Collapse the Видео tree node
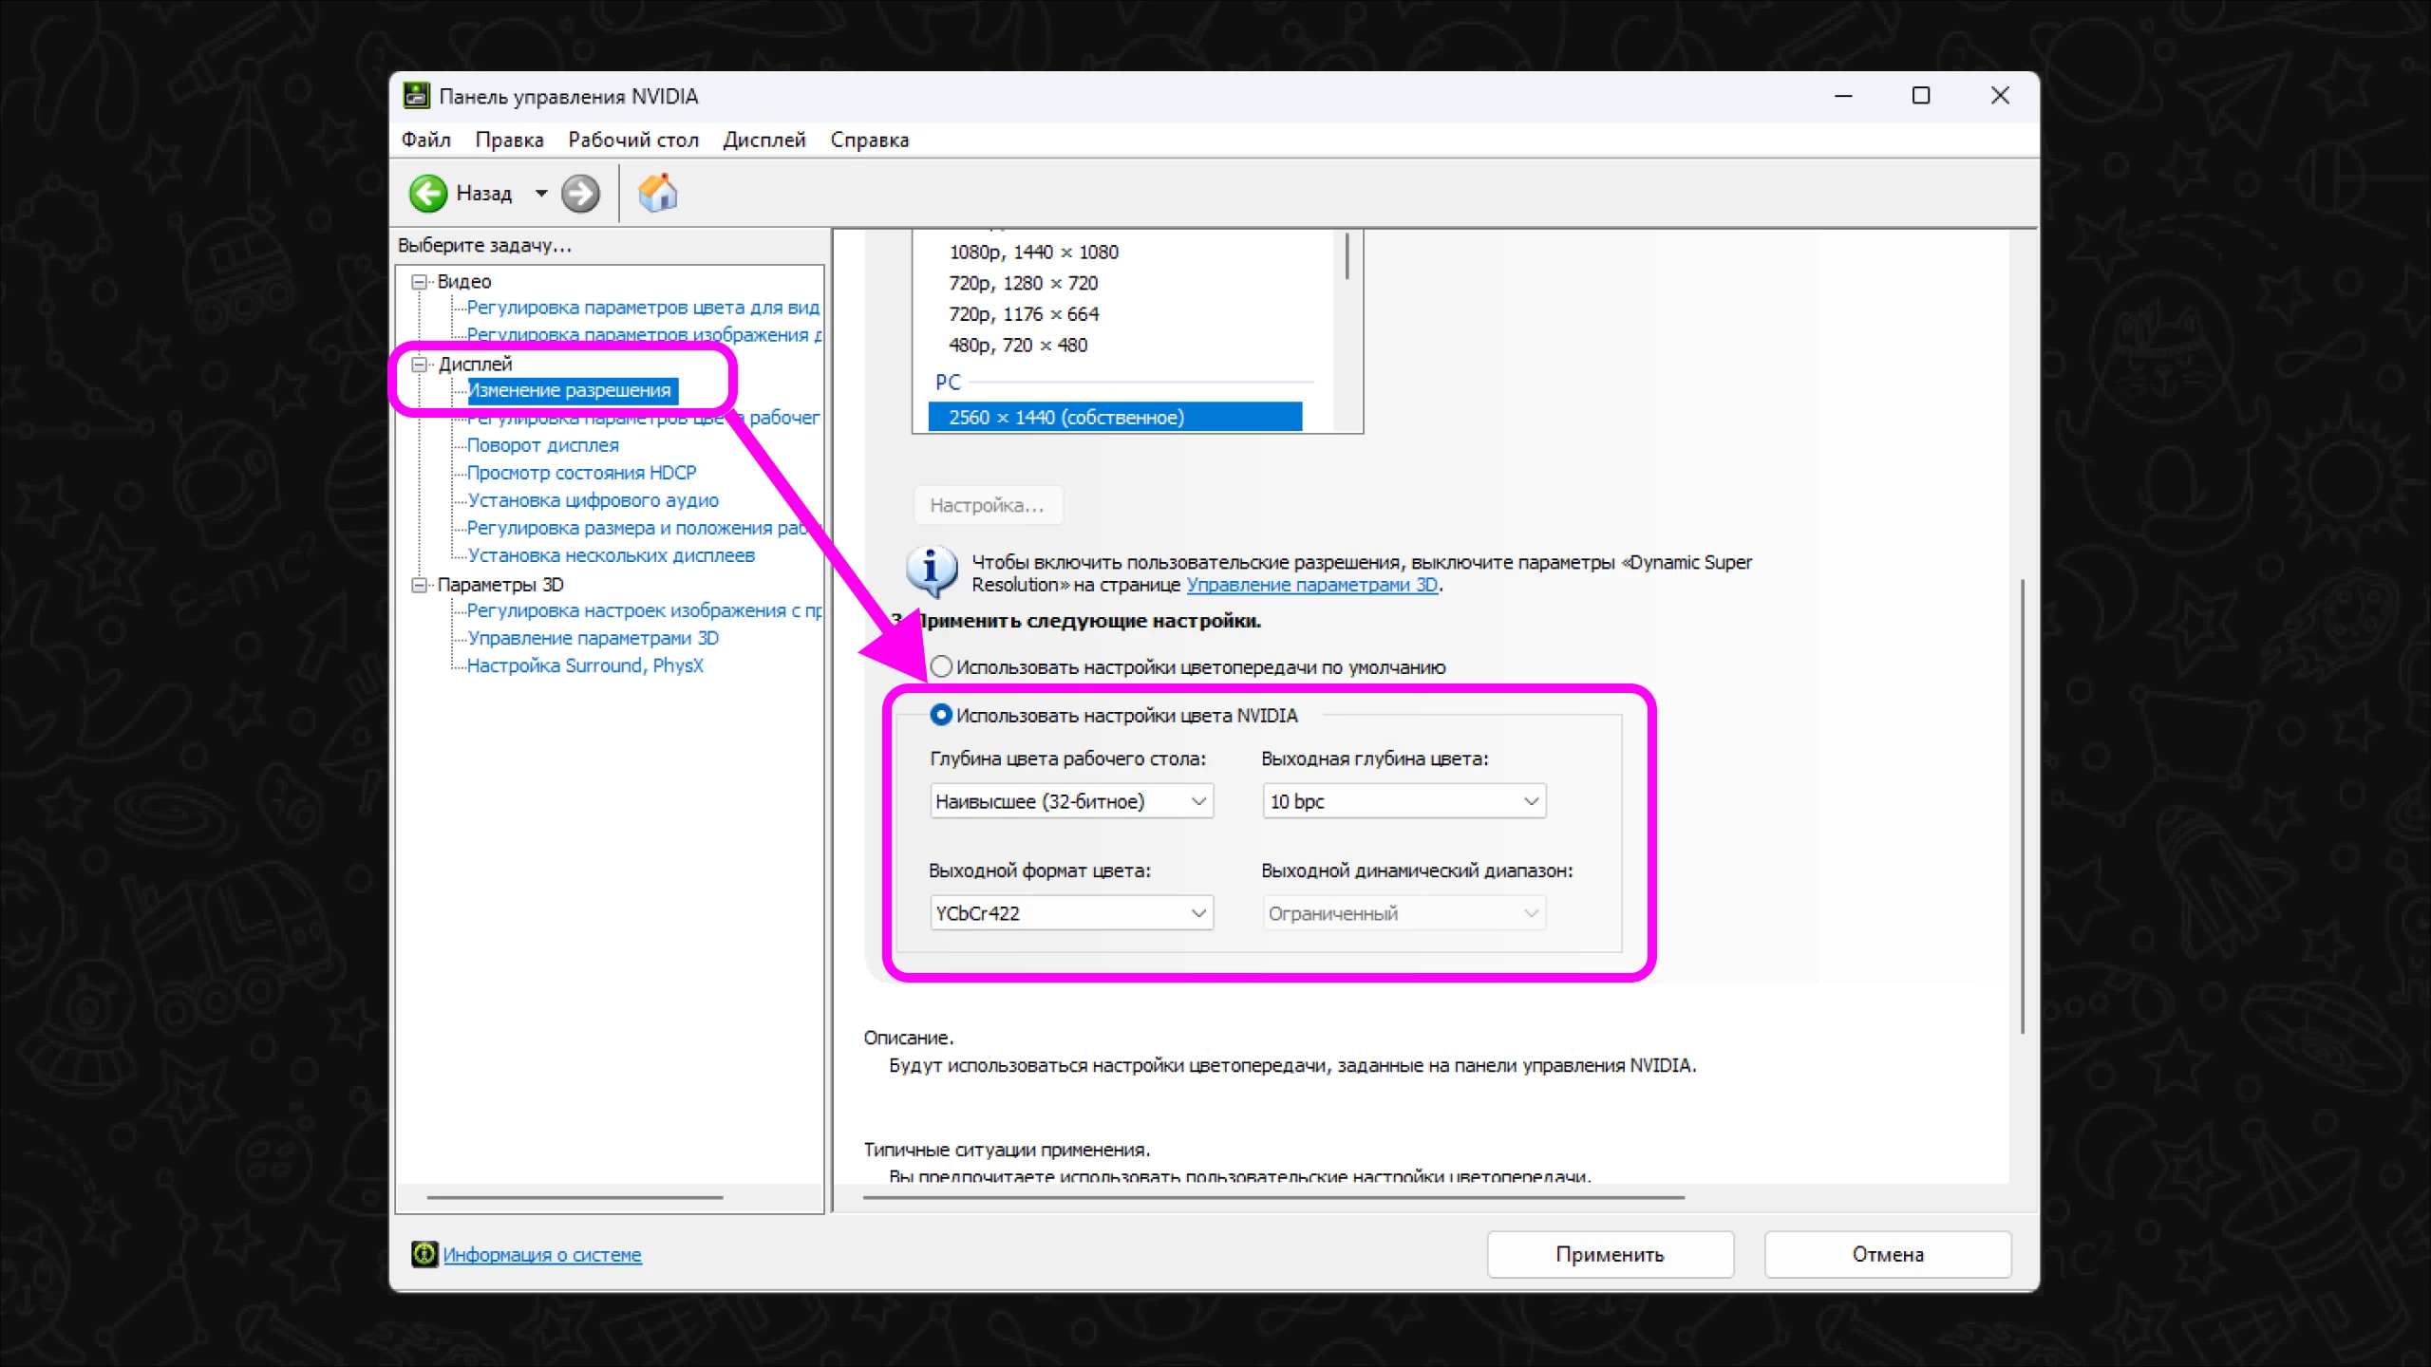Image resolution: width=2431 pixels, height=1367 pixels. click(419, 282)
